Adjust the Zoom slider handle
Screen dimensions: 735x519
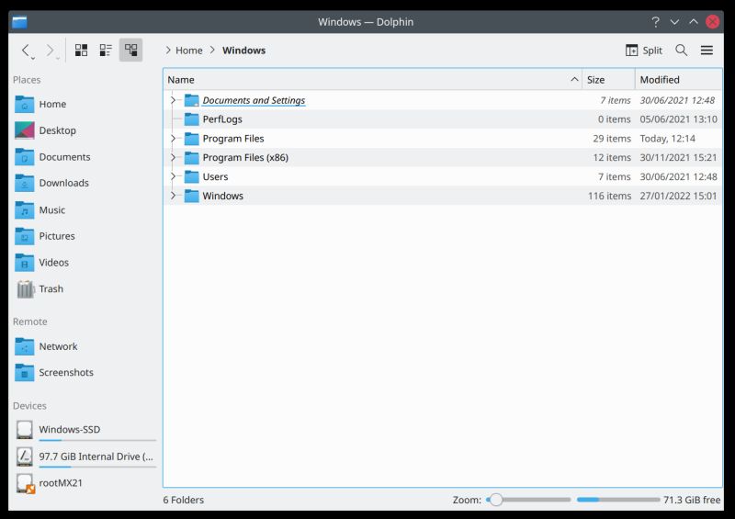coord(496,500)
